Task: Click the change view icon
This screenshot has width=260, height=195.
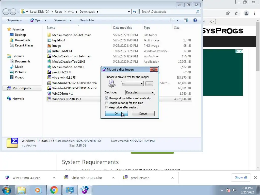Action: (172, 20)
